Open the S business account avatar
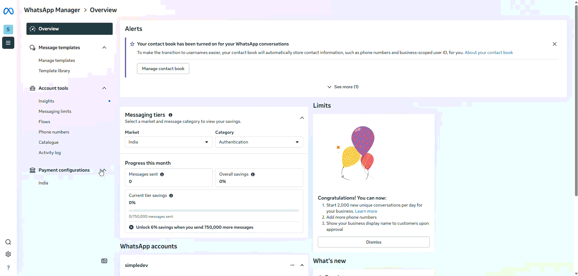This screenshot has width=578, height=276. (x=8, y=29)
